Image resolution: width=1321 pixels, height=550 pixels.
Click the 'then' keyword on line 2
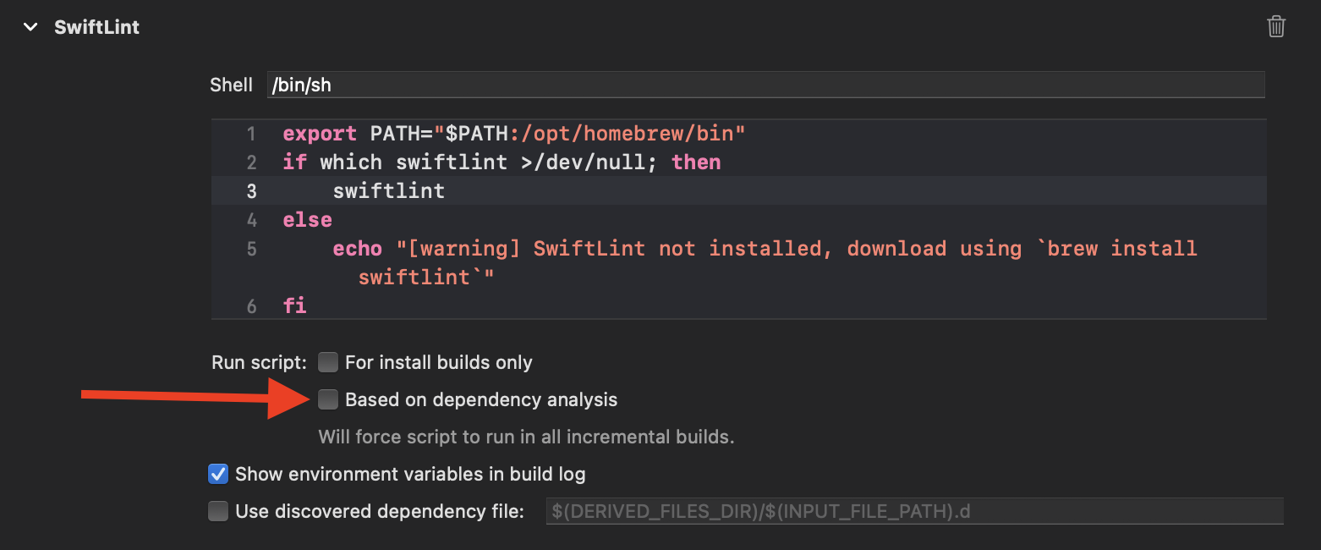point(697,162)
